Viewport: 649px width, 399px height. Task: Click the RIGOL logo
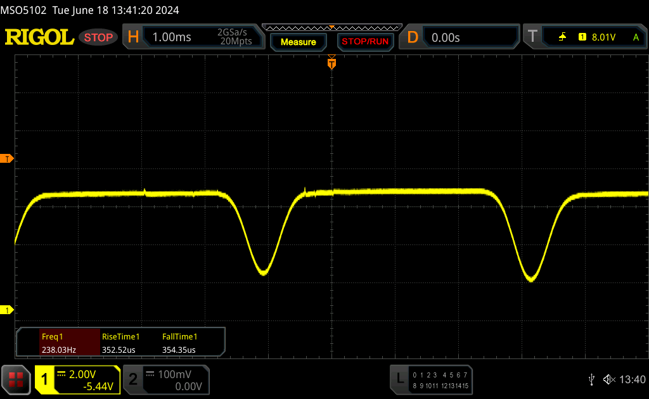[x=39, y=37]
